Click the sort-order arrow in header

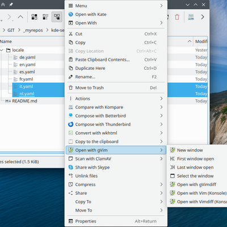[190, 41]
